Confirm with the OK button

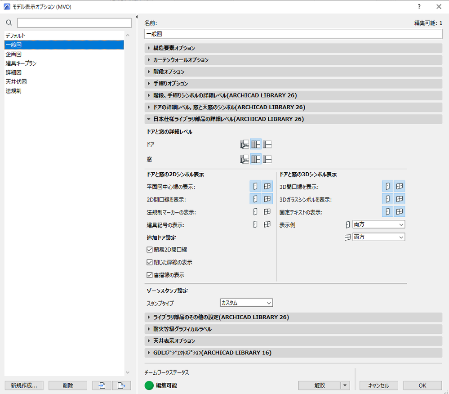pyautogui.click(x=422, y=386)
